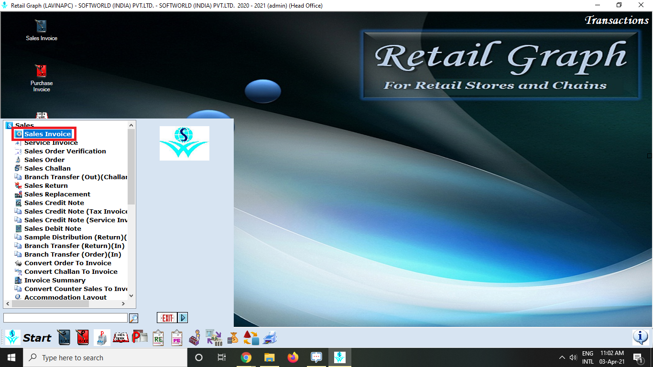Click the black S invoice toolbar icon
653x367 pixels.
coord(64,337)
